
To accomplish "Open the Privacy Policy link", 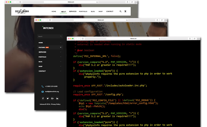I will (x=56, y=104).
